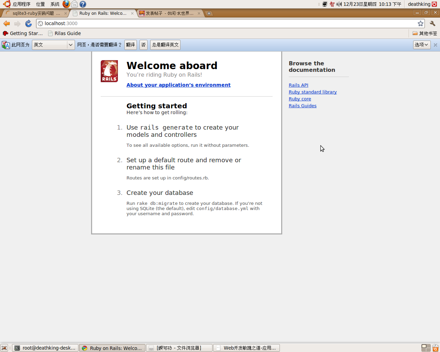Open the help icon in the top panel

pos(83,4)
